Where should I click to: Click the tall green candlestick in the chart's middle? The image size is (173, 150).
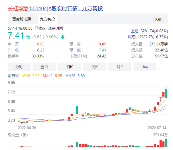[x=77, y=110]
